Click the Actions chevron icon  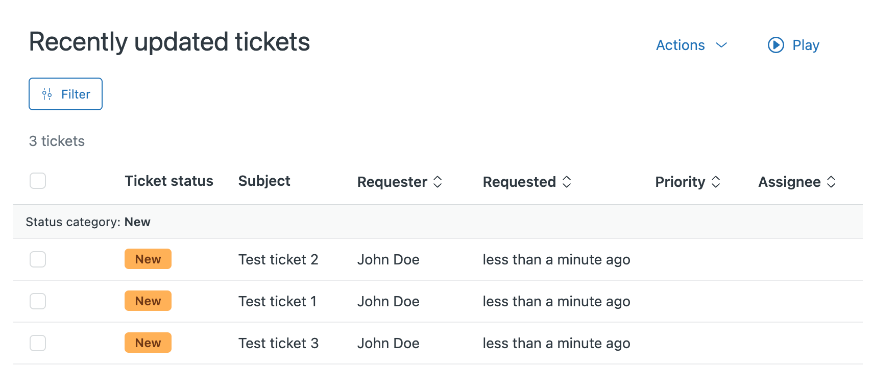coord(721,46)
